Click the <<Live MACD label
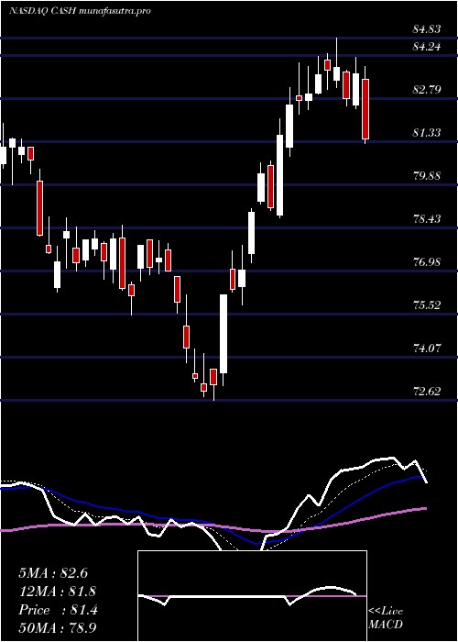The height and width of the screenshot is (642, 458). 386,618
